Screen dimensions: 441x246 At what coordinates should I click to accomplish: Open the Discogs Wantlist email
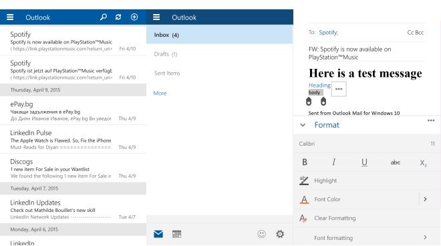73,168
